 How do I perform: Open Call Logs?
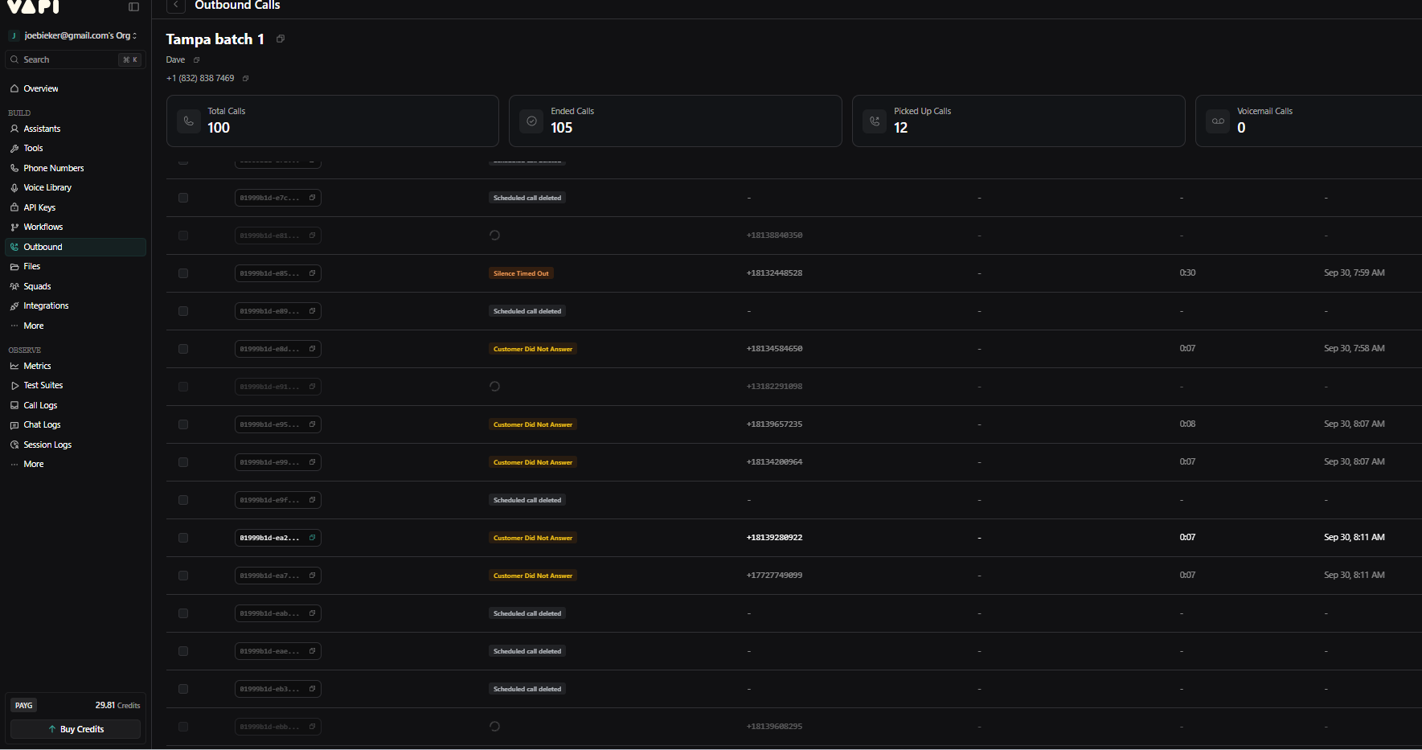[76, 405]
